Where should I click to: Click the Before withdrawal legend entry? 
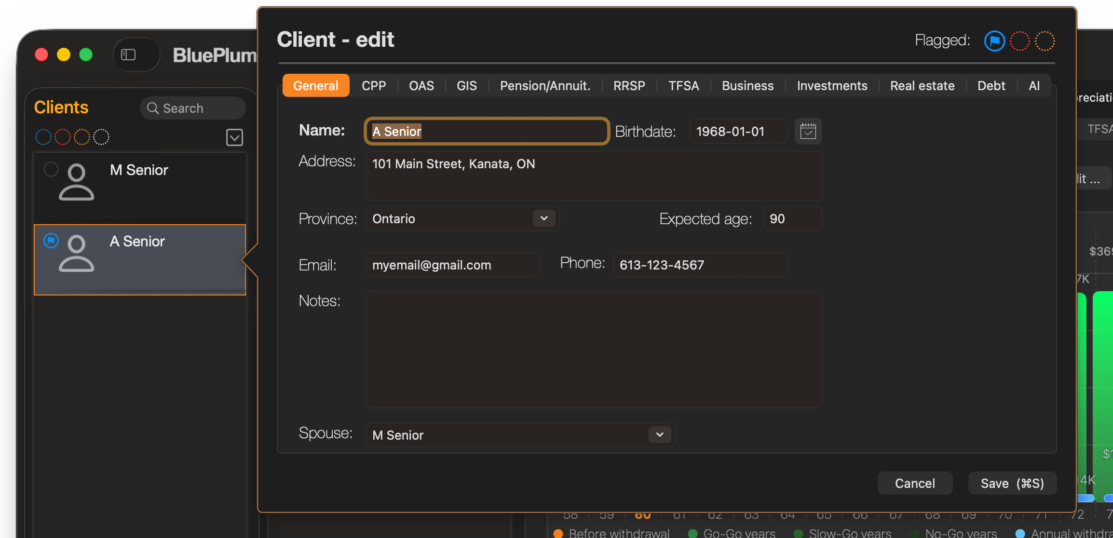coord(612,533)
